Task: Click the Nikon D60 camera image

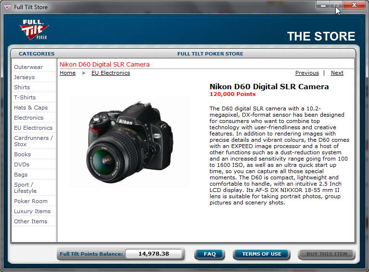Action: pyautogui.click(x=130, y=142)
